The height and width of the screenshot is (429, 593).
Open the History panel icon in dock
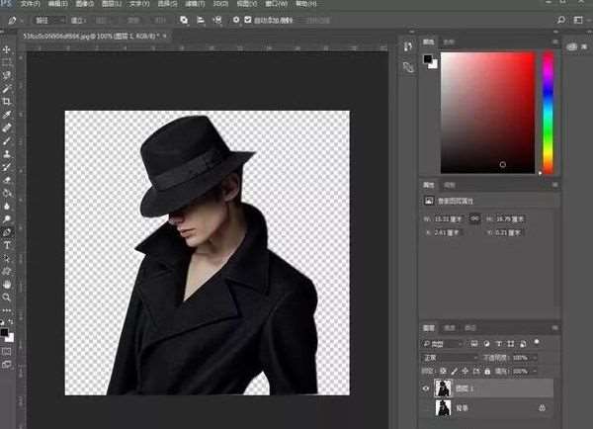click(408, 46)
